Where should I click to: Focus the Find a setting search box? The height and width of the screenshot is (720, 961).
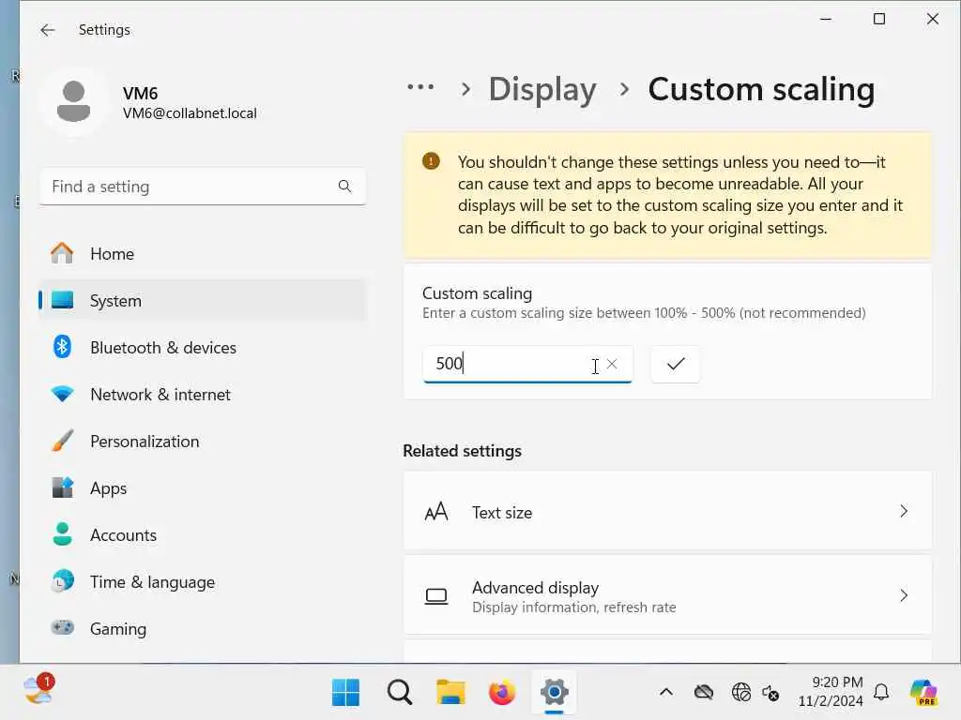pos(188,187)
